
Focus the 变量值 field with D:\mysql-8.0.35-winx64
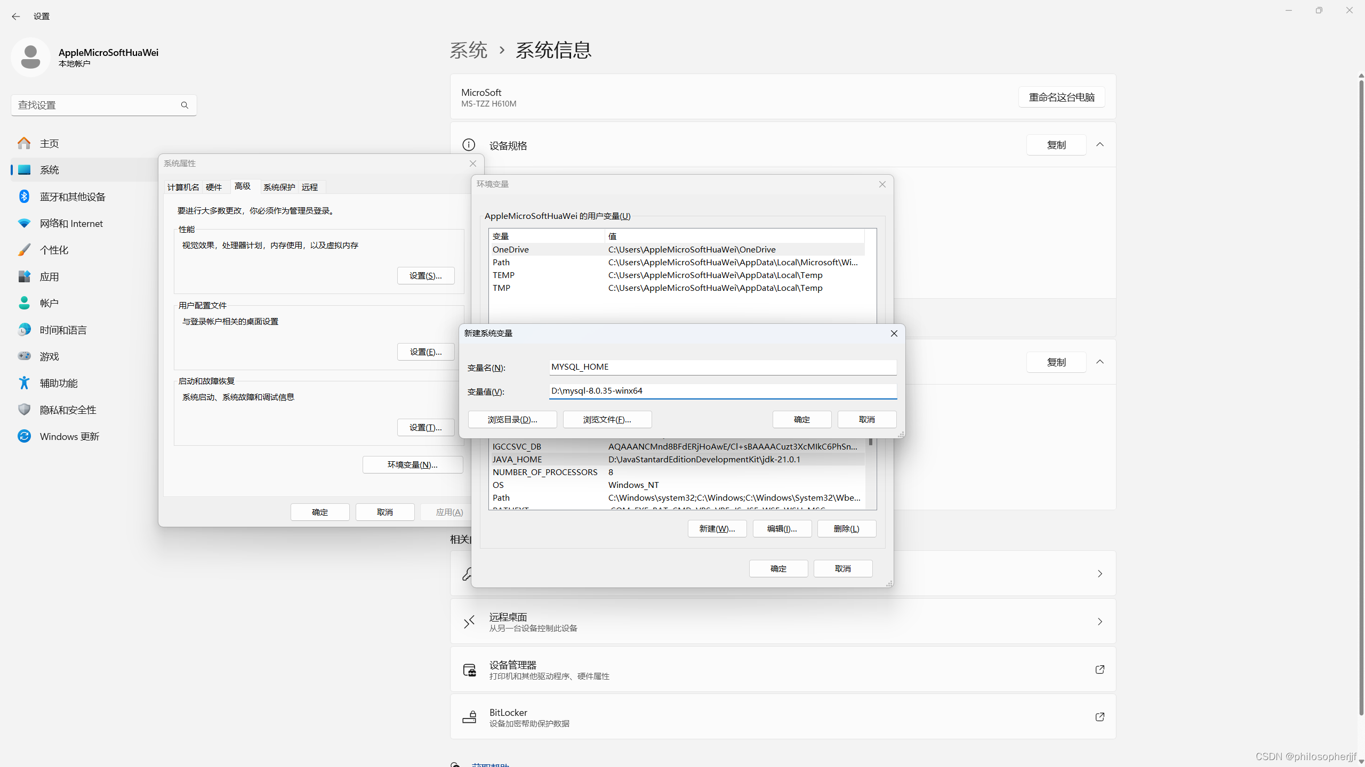coord(723,391)
